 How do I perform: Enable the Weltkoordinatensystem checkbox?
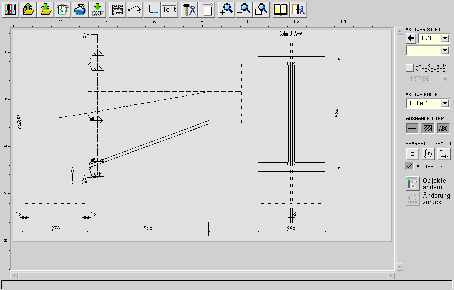click(409, 67)
